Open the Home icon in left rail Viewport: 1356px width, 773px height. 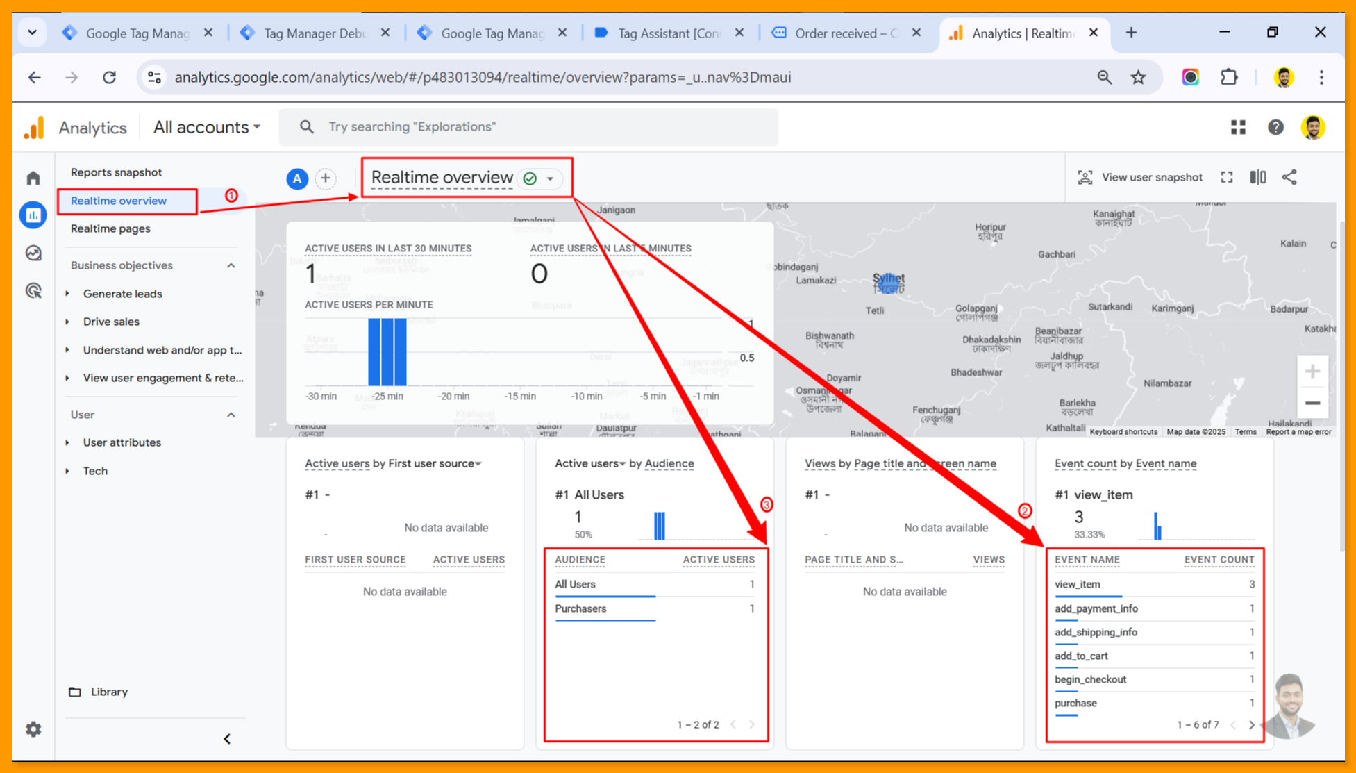33,178
